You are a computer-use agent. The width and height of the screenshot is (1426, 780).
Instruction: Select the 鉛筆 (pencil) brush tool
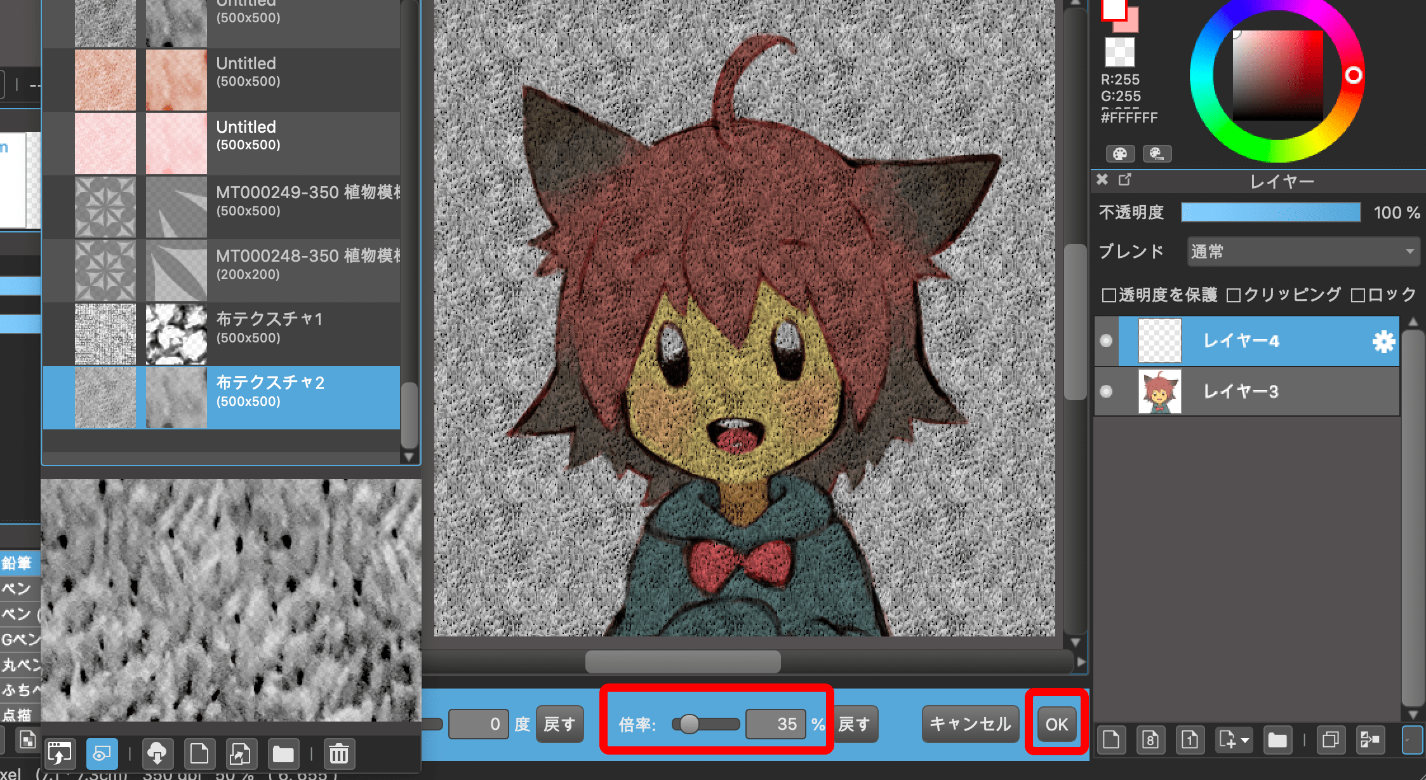coord(18,563)
